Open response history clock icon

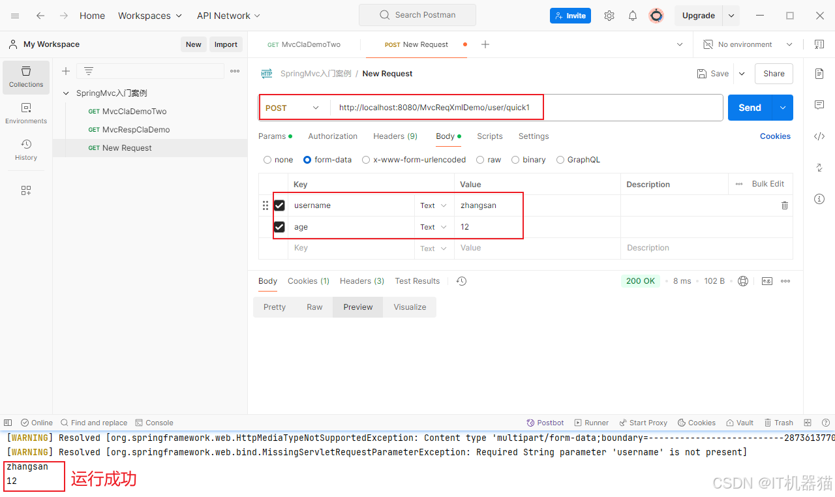(461, 281)
